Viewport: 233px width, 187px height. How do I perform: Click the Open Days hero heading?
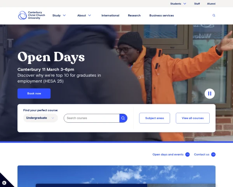click(51, 57)
